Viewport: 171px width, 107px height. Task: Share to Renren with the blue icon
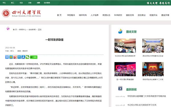click(x=23, y=57)
